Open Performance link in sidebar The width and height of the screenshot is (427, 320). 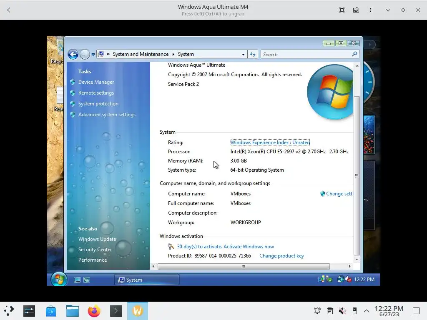(93, 260)
